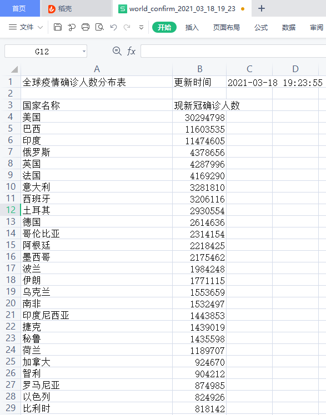
Task: Expand quick access toolbar customize arrow
Action: pyautogui.click(x=142, y=27)
